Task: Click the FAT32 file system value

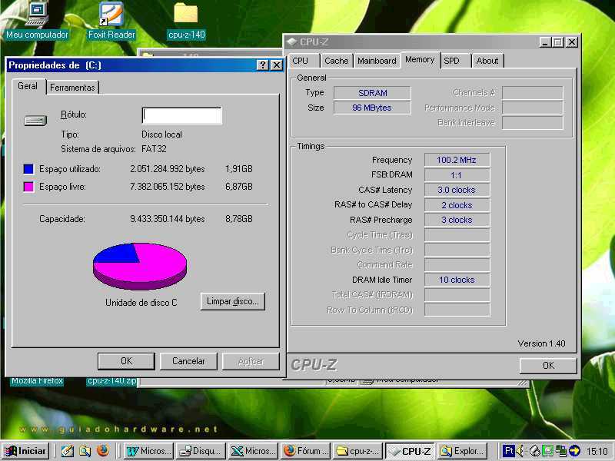Action: click(x=154, y=149)
